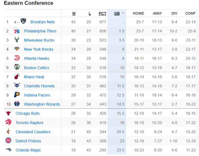Image resolution: width=199 pixels, height=156 pixels.
Task: Click the Boston Celtics logo icon
Action: coord(17,68)
